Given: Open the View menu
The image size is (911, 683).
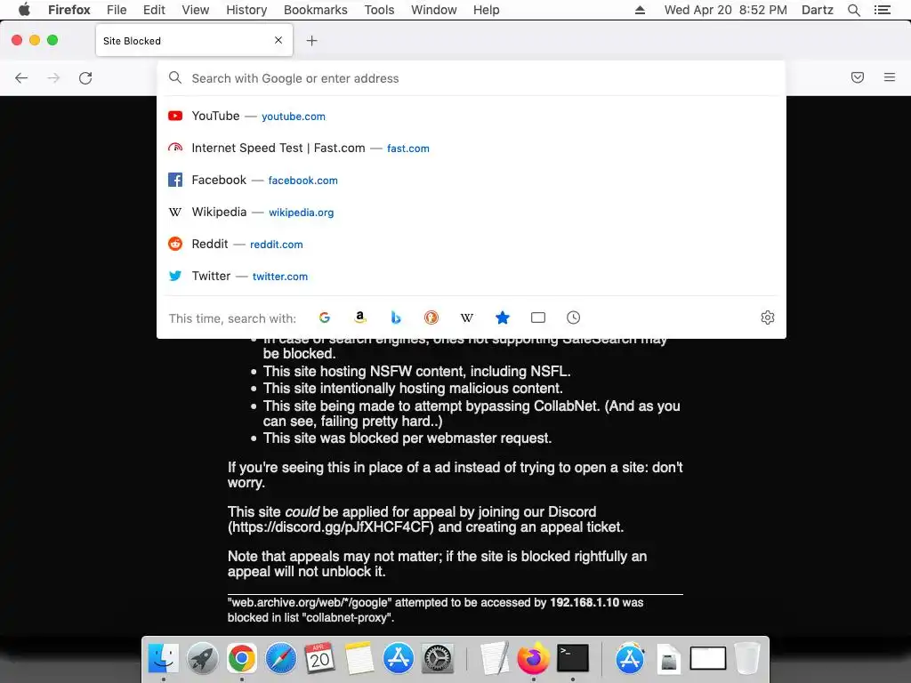Looking at the screenshot, I should click(x=195, y=10).
